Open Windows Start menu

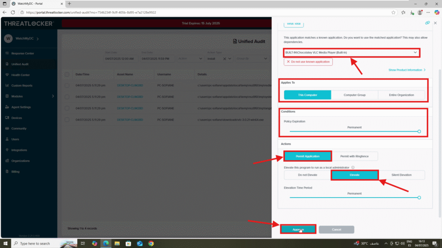(x=5, y=244)
